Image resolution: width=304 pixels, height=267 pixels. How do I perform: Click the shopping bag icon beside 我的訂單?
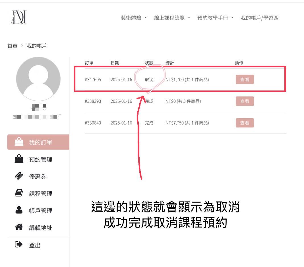click(19, 142)
